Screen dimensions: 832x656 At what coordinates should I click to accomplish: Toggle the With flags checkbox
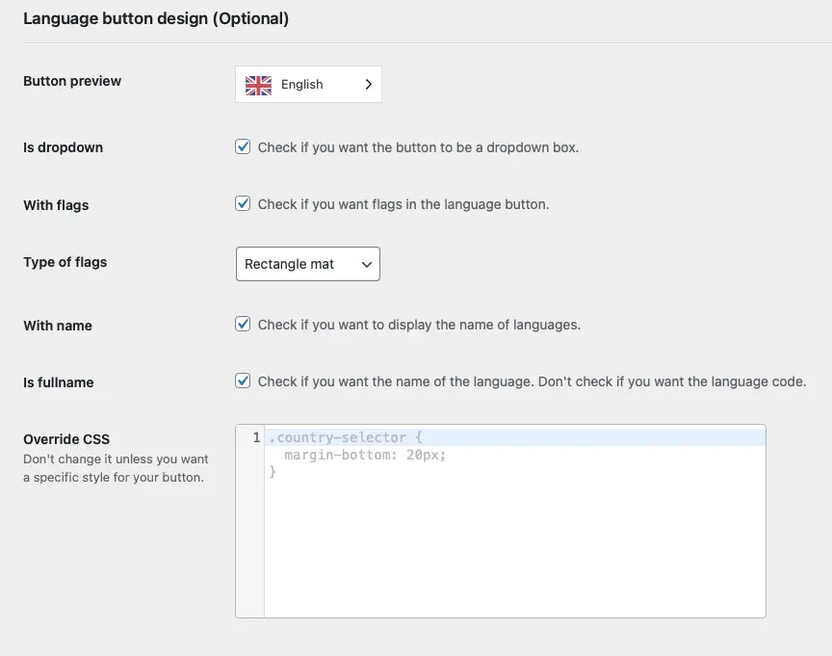click(x=243, y=204)
